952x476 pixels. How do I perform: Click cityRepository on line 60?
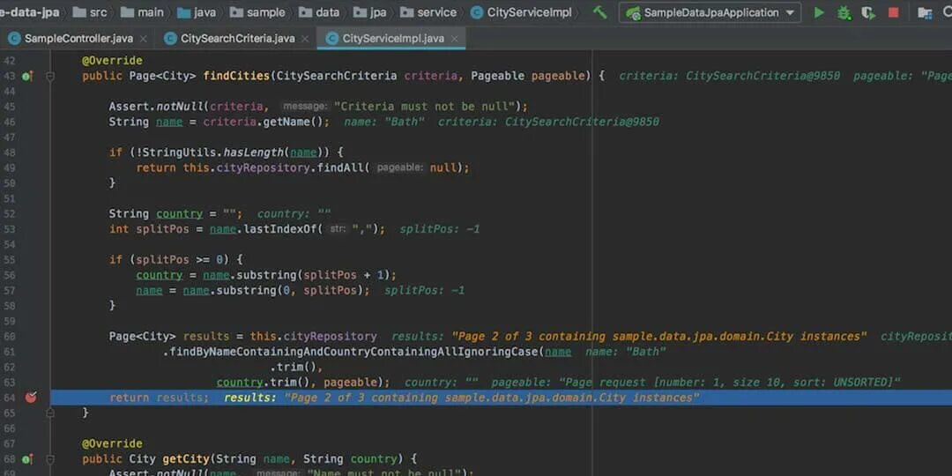coord(331,337)
